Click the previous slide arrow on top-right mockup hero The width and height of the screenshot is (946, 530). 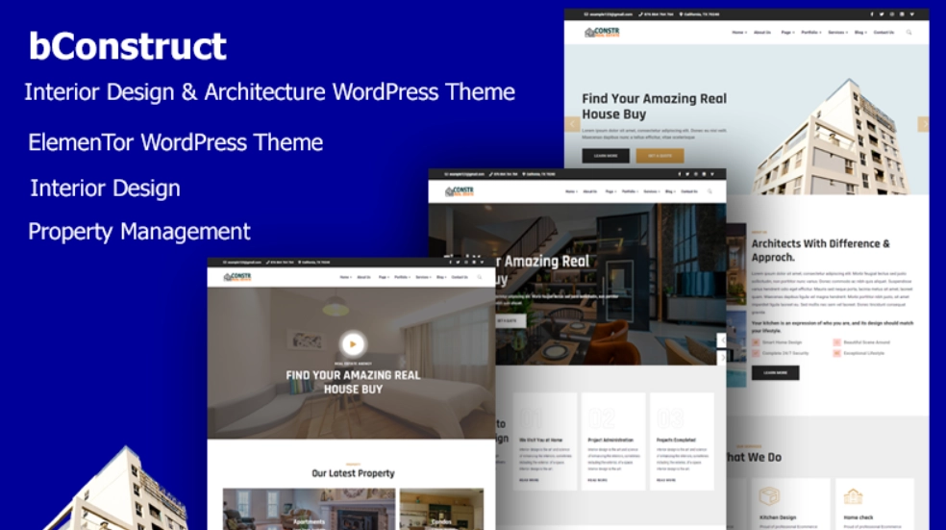pos(572,124)
